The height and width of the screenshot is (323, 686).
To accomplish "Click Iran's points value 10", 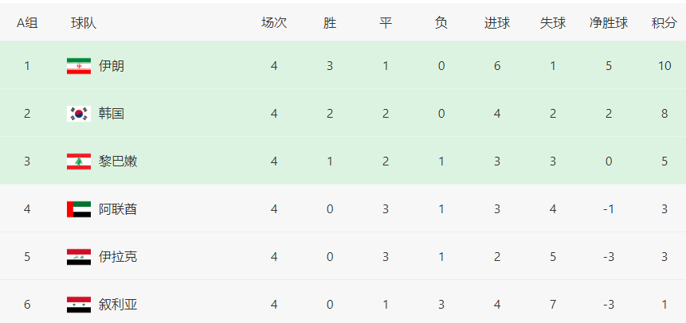I will 664,66.
